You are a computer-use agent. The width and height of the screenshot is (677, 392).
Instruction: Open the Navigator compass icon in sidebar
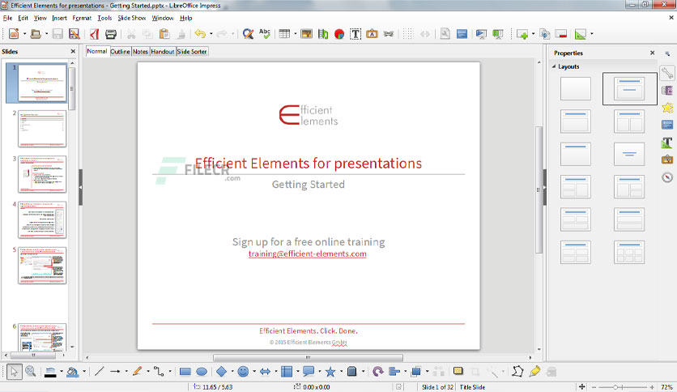[x=667, y=177]
